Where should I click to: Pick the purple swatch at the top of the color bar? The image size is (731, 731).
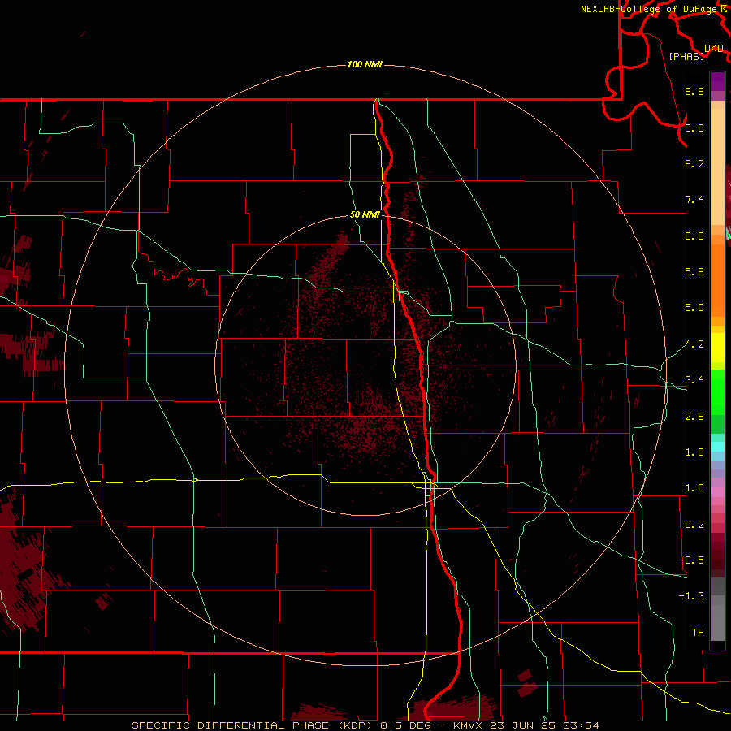coord(717,81)
